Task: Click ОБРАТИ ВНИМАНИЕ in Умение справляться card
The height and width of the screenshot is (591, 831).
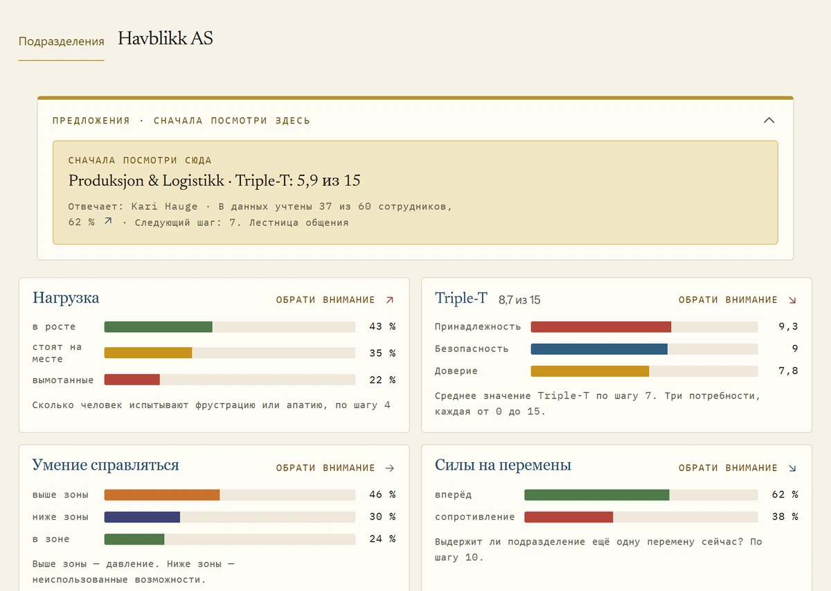Action: (x=325, y=468)
